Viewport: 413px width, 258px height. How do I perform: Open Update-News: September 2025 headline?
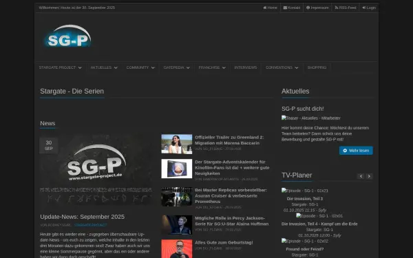tap(82, 217)
